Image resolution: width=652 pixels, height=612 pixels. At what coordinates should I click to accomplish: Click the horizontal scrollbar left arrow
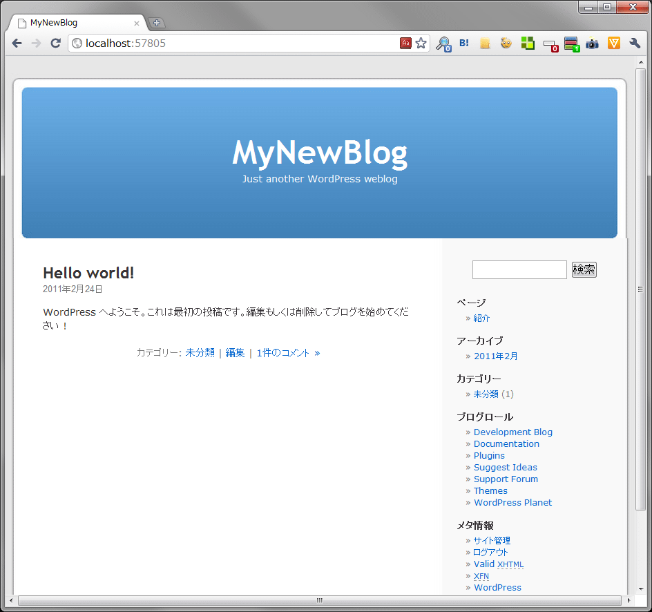click(11, 600)
